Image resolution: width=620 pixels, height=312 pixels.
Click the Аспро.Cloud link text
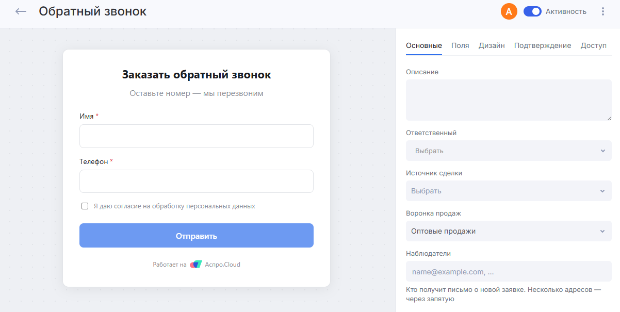coord(222,265)
